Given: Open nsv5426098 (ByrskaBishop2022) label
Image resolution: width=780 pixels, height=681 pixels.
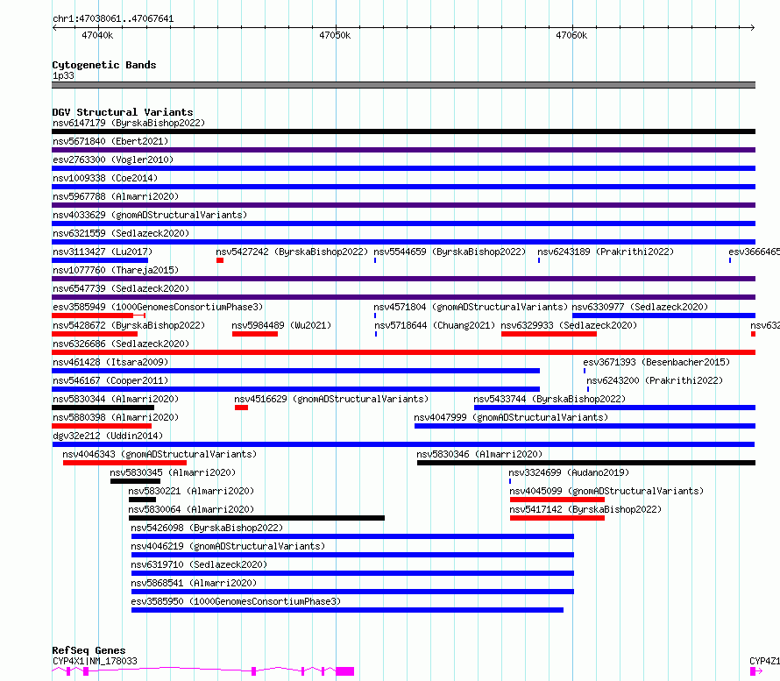Looking at the screenshot, I should coord(207,528).
